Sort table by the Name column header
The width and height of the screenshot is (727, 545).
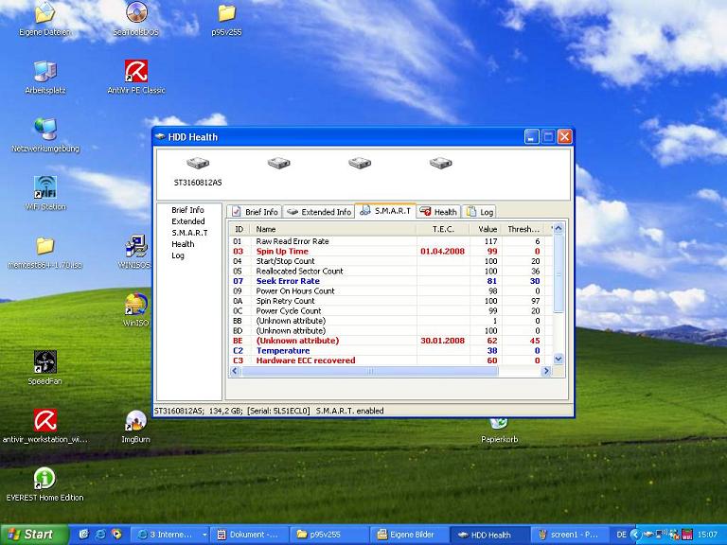(x=333, y=229)
